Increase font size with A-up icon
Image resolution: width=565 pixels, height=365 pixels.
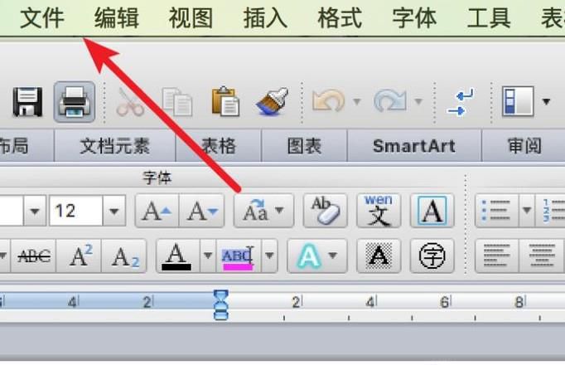[x=157, y=211]
